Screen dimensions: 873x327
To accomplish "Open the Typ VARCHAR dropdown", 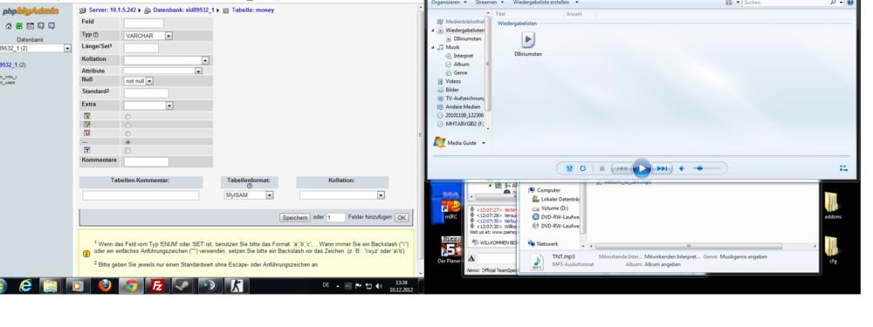I will click(148, 36).
